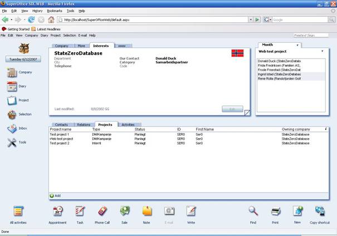Switch to the Activities tab
The image size is (337, 236).
tap(128, 125)
